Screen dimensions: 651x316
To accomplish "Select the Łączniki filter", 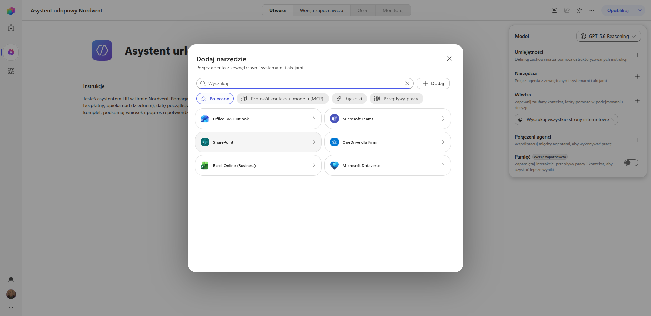I will click(x=349, y=99).
